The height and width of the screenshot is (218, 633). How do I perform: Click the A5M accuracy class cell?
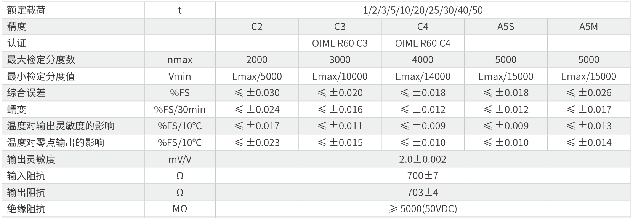[588, 27]
